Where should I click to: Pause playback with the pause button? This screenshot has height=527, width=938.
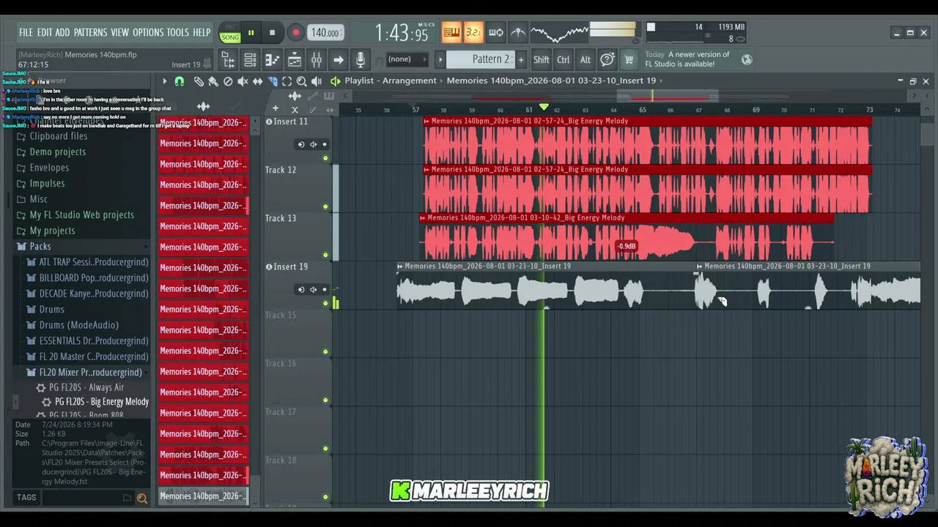(251, 32)
